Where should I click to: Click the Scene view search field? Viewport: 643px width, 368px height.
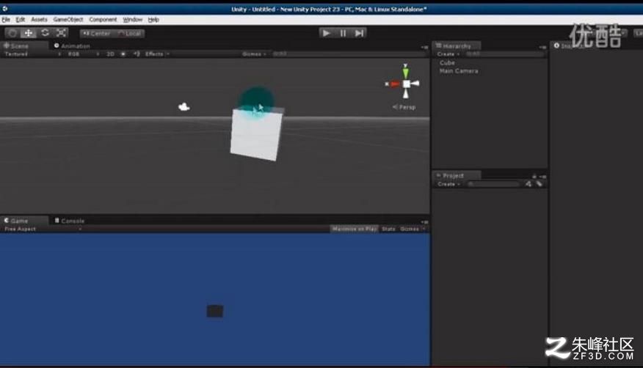(349, 54)
